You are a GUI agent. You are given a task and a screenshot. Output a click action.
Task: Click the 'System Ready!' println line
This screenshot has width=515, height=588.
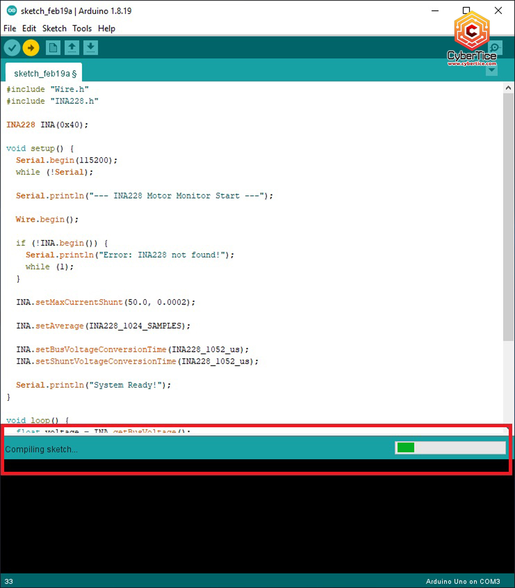(93, 385)
